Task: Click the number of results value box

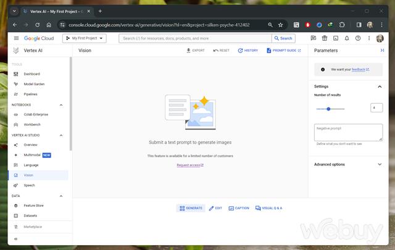Action: click(376, 108)
